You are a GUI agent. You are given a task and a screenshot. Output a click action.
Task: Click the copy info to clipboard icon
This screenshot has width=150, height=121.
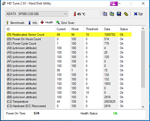tap(105, 14)
